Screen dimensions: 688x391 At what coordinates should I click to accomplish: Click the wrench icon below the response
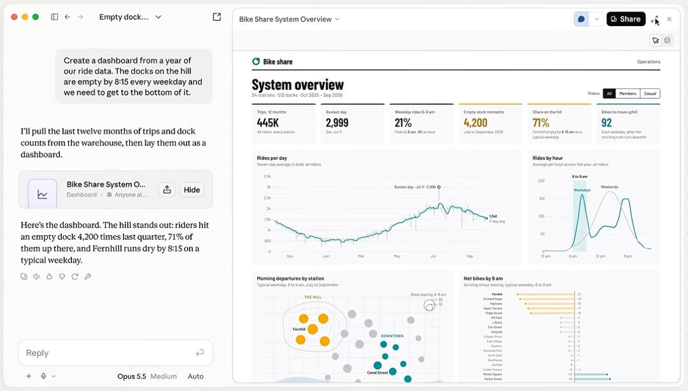(x=88, y=277)
